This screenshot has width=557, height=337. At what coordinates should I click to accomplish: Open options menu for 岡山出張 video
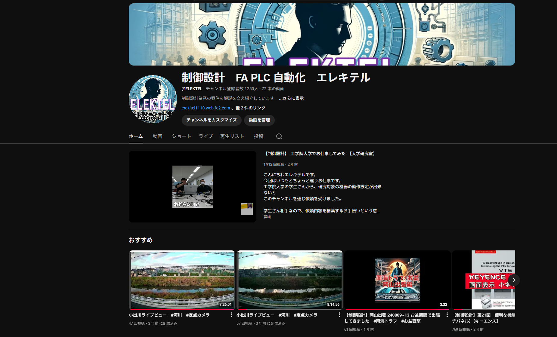(x=447, y=315)
